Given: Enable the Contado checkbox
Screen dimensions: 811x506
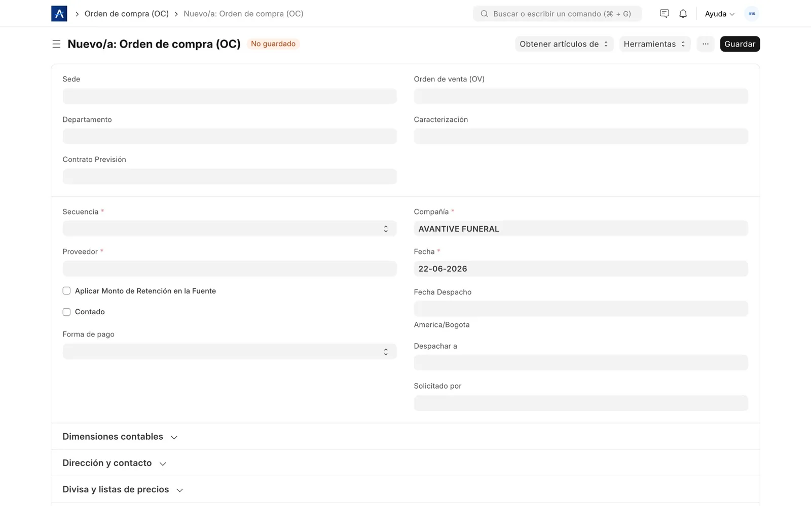Looking at the screenshot, I should (66, 312).
